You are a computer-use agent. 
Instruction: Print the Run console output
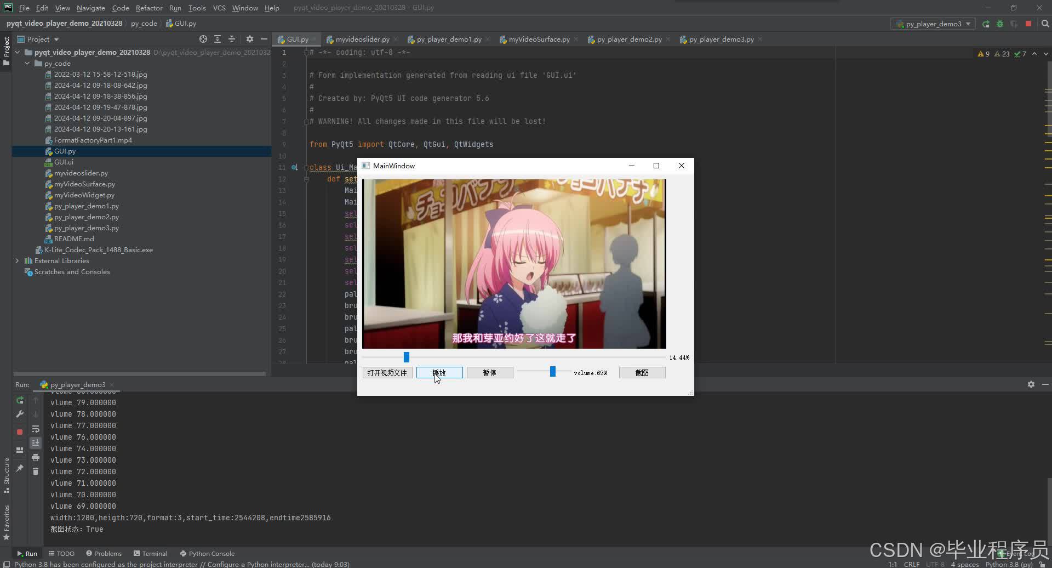36,457
